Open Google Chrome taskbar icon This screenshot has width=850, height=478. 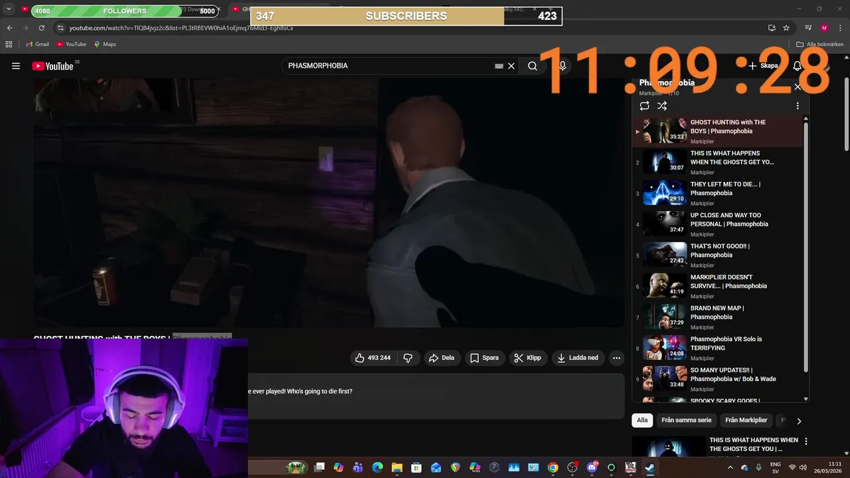pyautogui.click(x=552, y=467)
